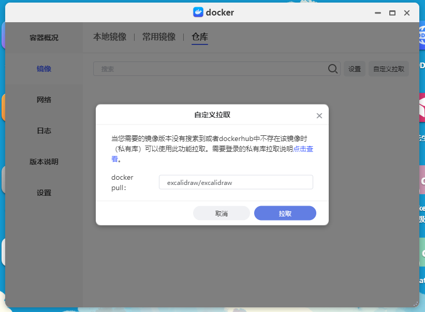The image size is (425, 312).
Task: Maximize the docker window
Action: 392,13
